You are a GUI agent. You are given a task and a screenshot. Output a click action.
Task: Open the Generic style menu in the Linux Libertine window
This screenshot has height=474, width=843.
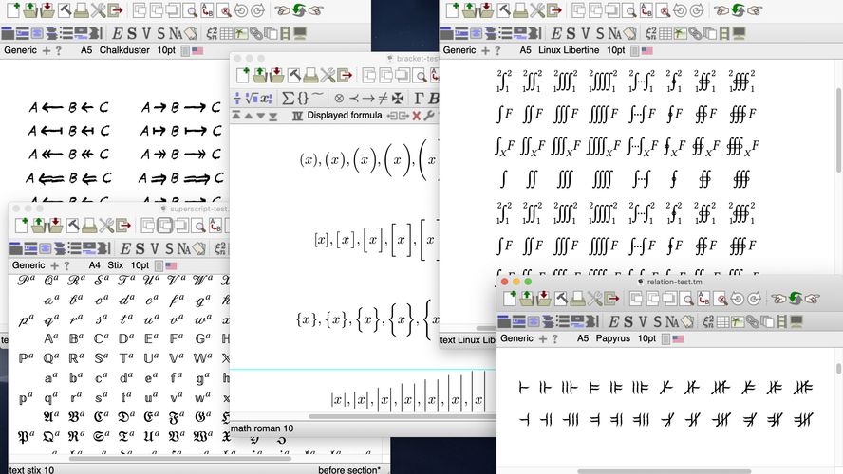459,50
